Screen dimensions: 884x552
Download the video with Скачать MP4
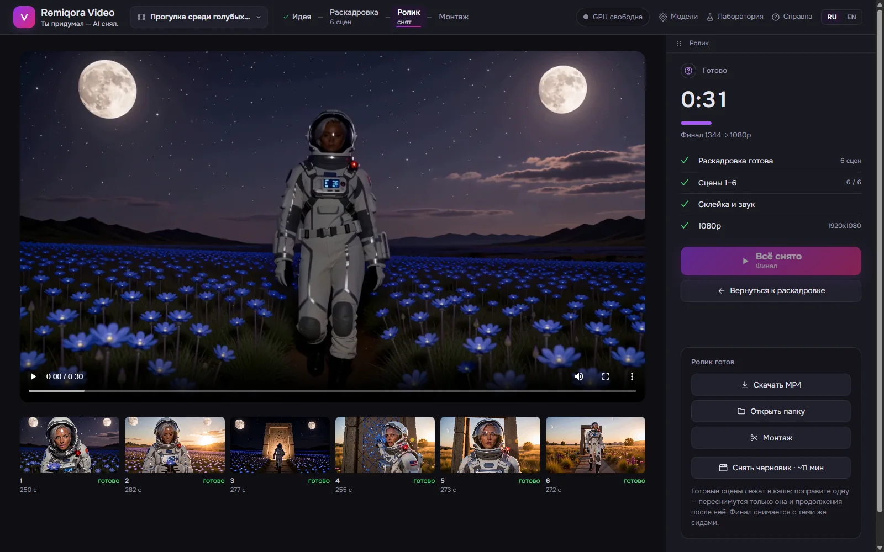771,385
